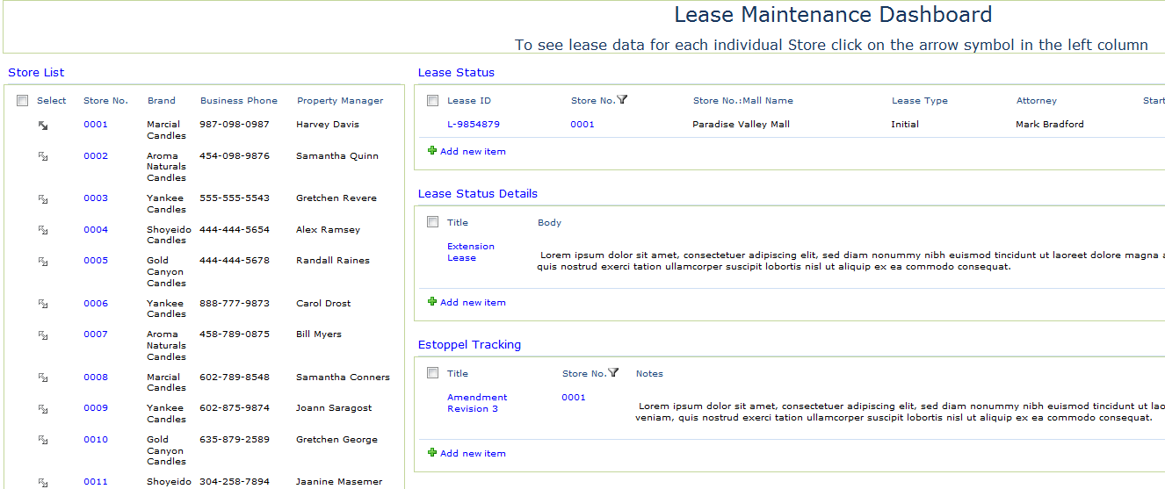Select store 0009 via its arrow icon

[43, 408]
